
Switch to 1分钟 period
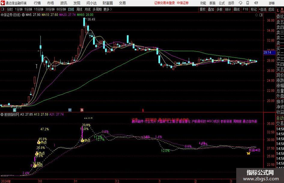(x=19, y=9)
